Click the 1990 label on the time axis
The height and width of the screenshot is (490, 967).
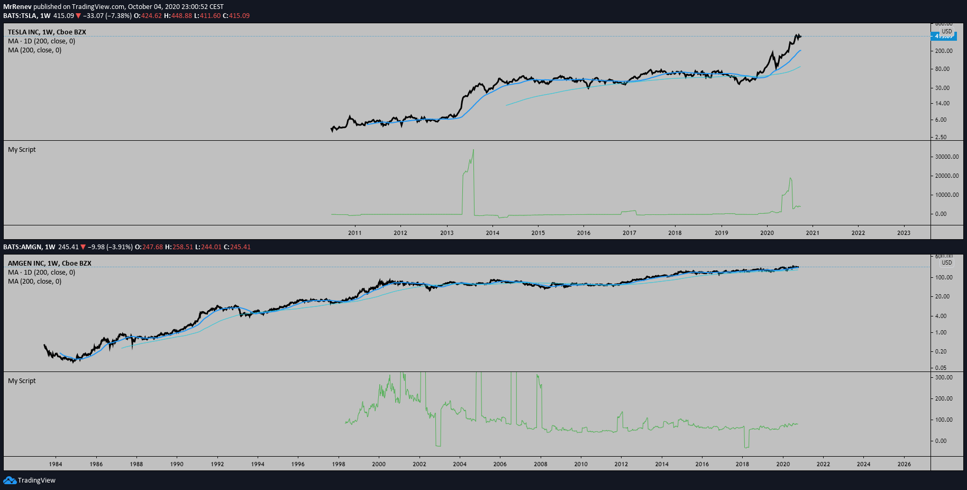[x=177, y=465]
